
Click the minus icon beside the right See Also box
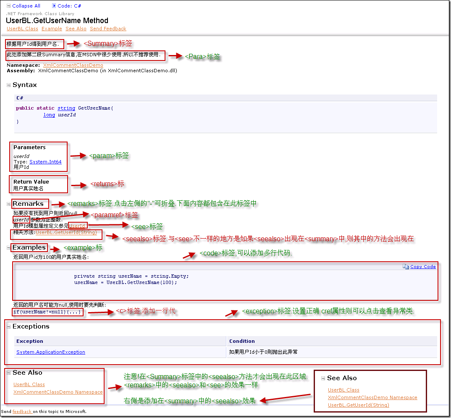pos(323,378)
